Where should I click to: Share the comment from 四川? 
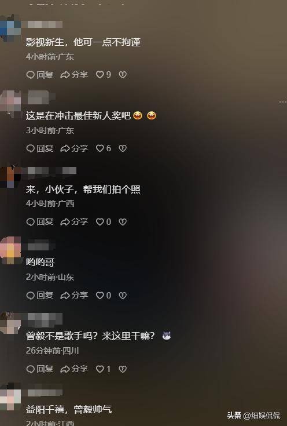click(x=74, y=369)
